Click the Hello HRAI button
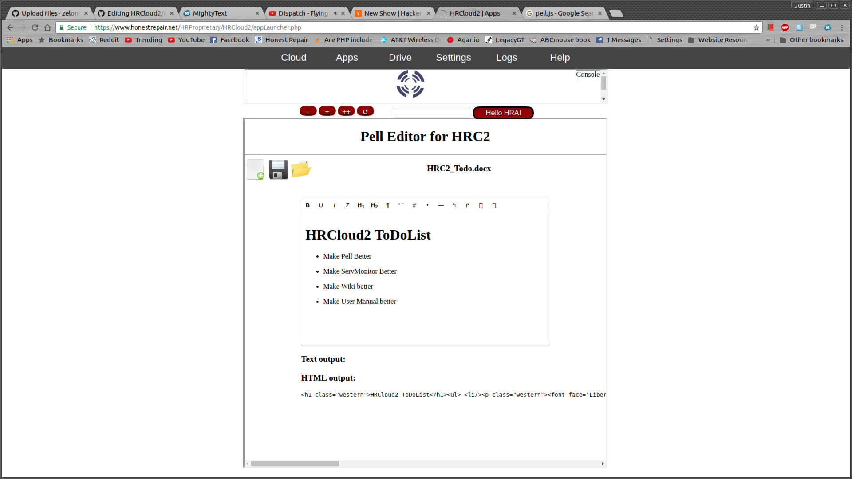 [x=503, y=112]
